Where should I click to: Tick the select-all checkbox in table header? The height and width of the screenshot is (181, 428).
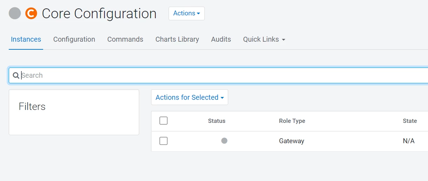tap(163, 121)
